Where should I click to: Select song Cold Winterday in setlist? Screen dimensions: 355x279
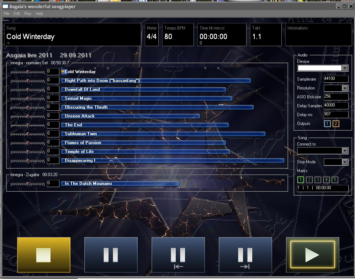(80, 72)
